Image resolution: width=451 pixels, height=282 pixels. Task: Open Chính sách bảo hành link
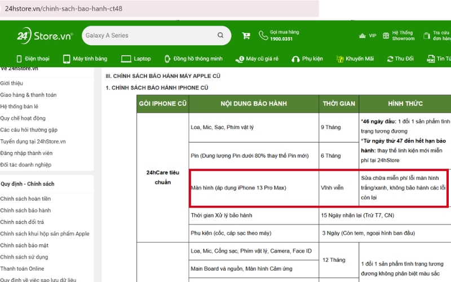[25, 210]
